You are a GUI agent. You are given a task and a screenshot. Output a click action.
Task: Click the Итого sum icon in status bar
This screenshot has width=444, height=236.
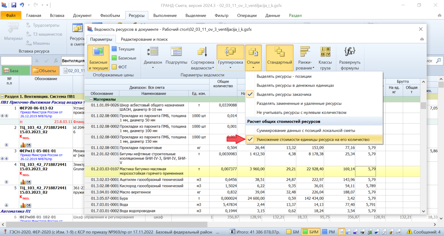coord(233,232)
